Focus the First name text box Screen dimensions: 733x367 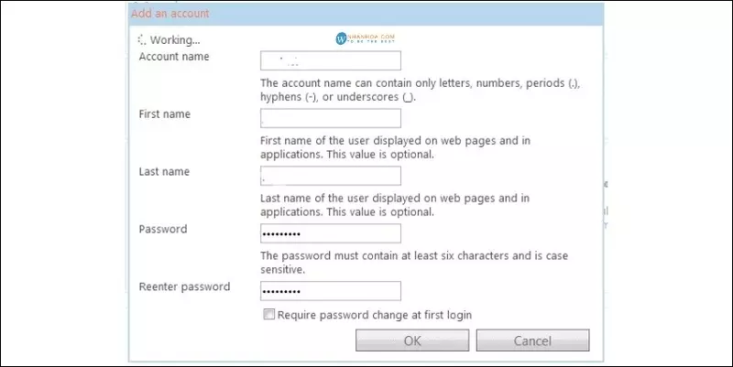[x=331, y=118]
